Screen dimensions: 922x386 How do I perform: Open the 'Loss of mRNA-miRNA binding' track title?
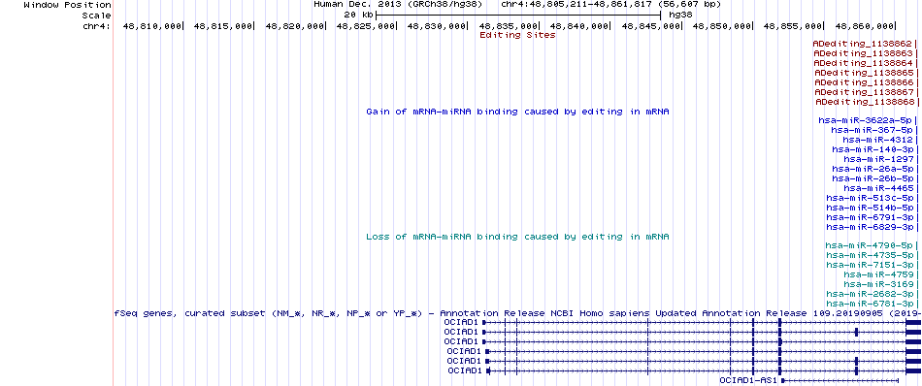click(517, 237)
